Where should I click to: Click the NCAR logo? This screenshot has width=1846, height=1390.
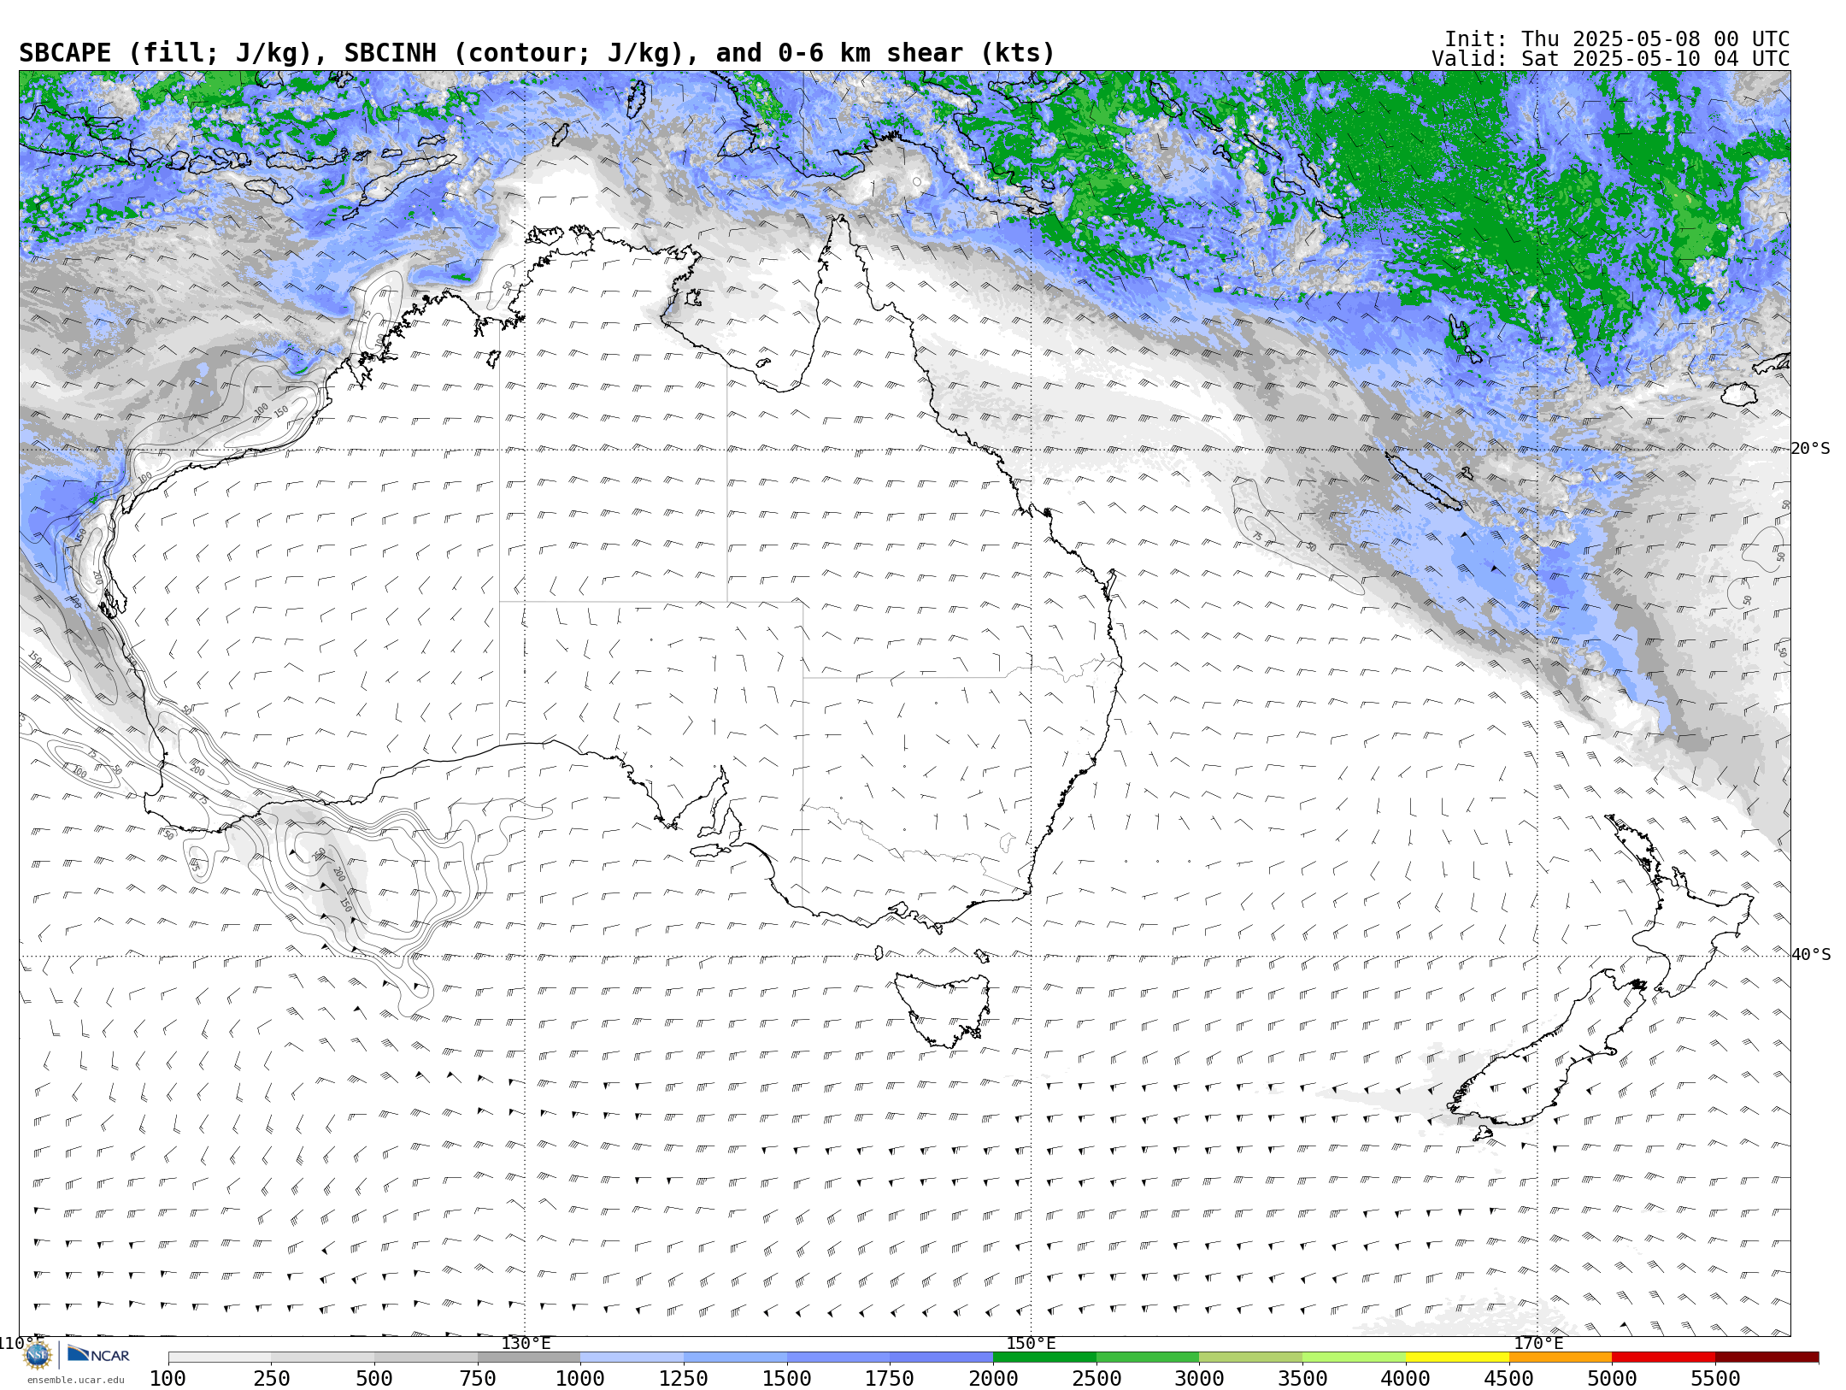[x=98, y=1355]
